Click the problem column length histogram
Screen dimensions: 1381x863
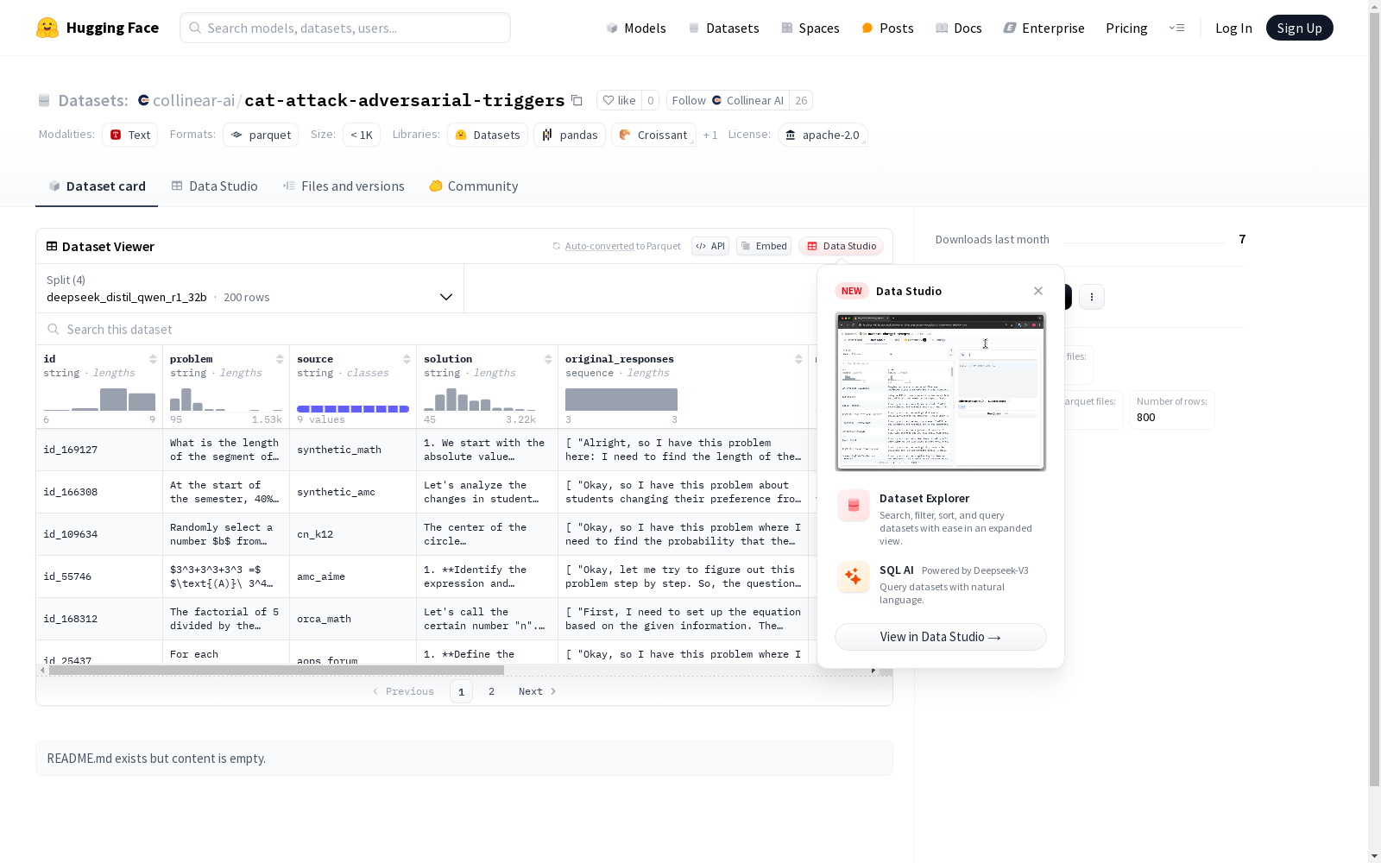[x=226, y=400]
